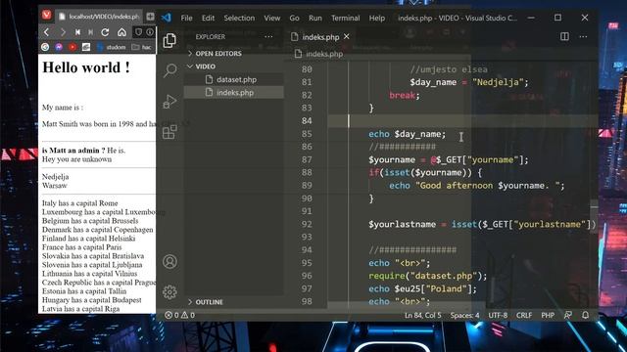Change indentation via Spaces: 4

(x=464, y=315)
